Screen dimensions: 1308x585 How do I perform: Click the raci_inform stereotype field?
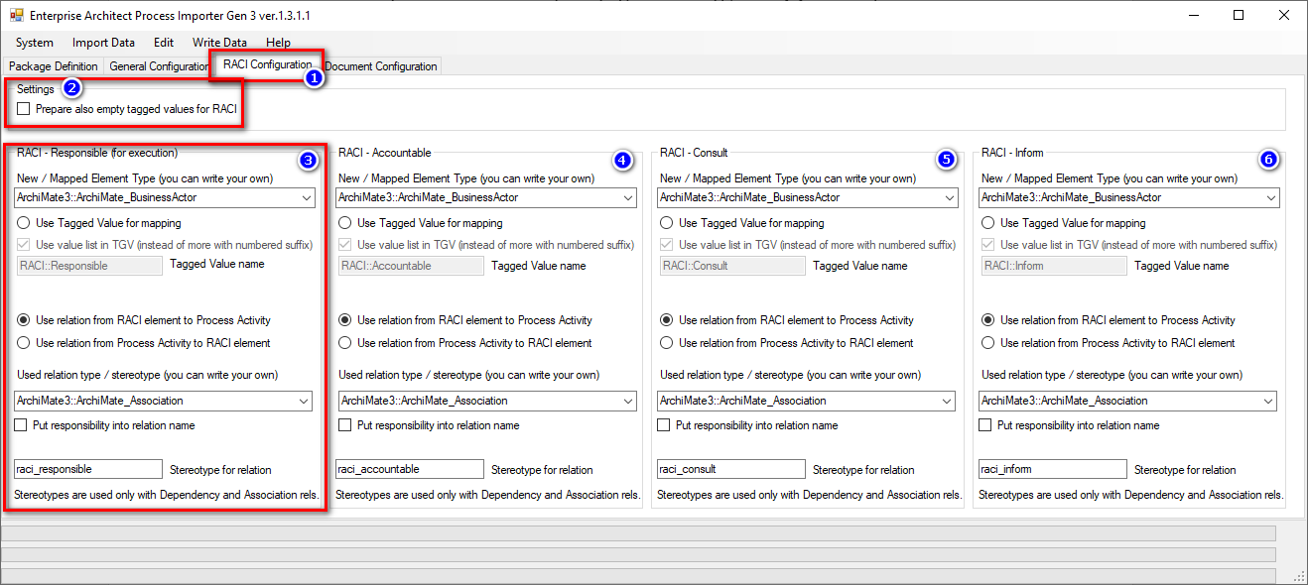click(1052, 469)
